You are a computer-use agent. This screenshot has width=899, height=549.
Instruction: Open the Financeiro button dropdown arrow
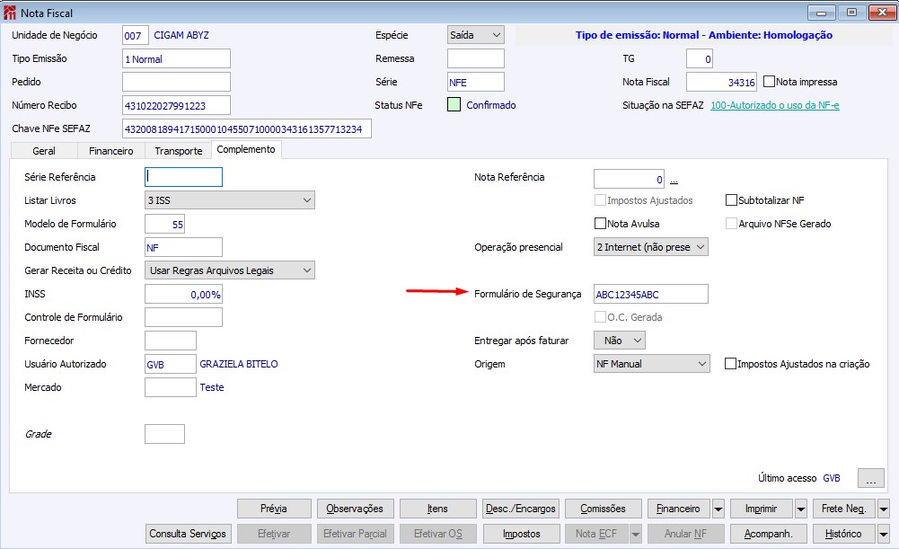click(x=718, y=509)
